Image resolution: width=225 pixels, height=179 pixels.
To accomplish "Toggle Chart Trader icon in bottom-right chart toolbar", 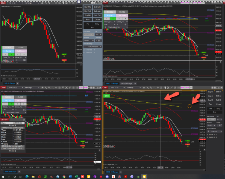I will tap(165, 88).
